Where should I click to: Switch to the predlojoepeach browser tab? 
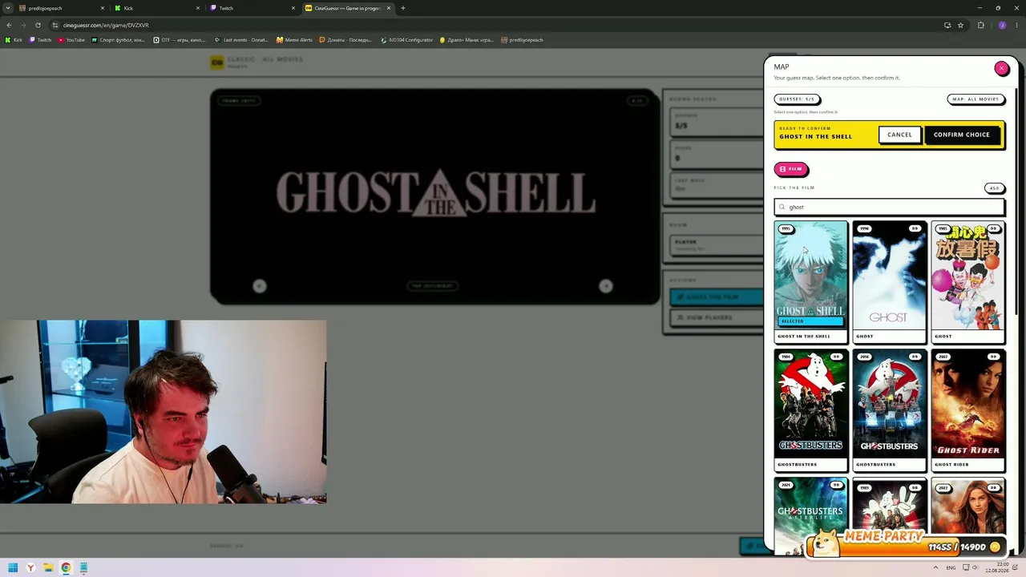tap(62, 8)
